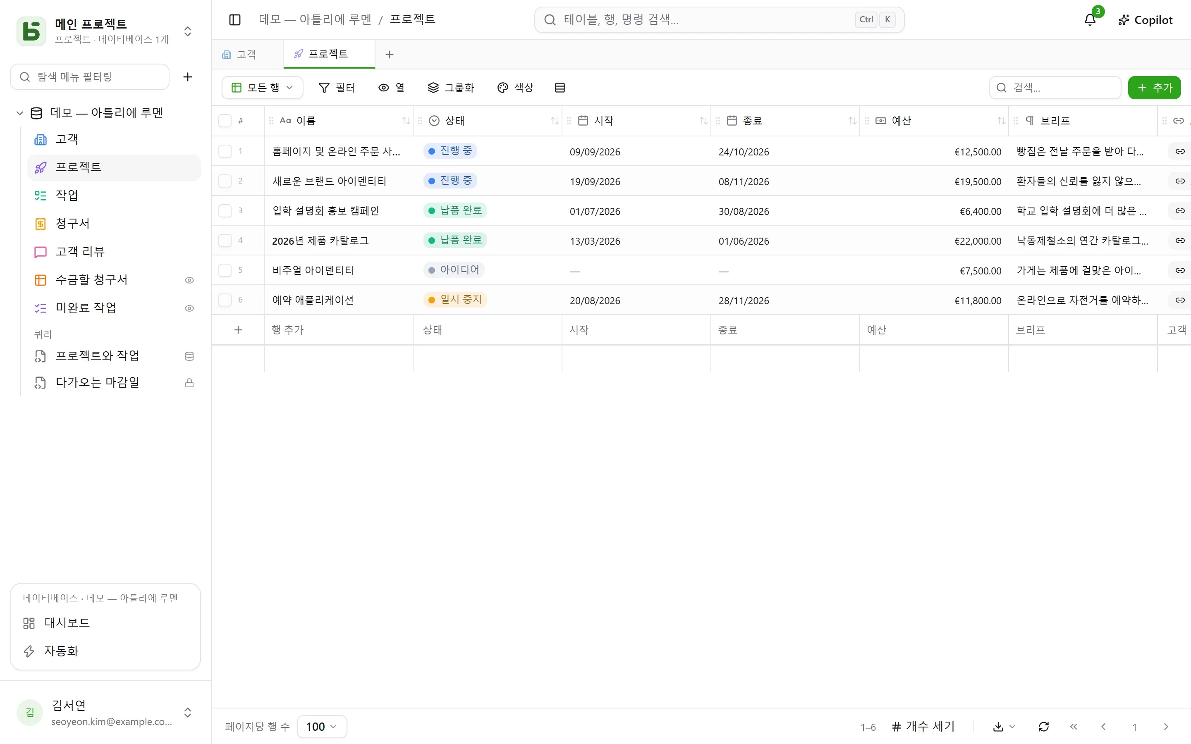1191x744 pixels.
Task: Sort by 상태 column arrows
Action: click(555, 121)
